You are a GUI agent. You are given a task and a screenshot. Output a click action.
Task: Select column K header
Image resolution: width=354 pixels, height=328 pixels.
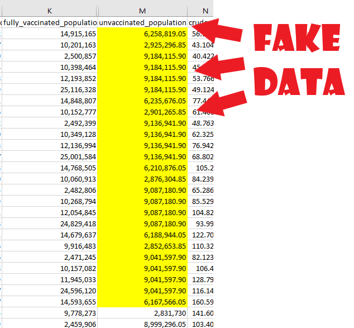tap(50, 11)
